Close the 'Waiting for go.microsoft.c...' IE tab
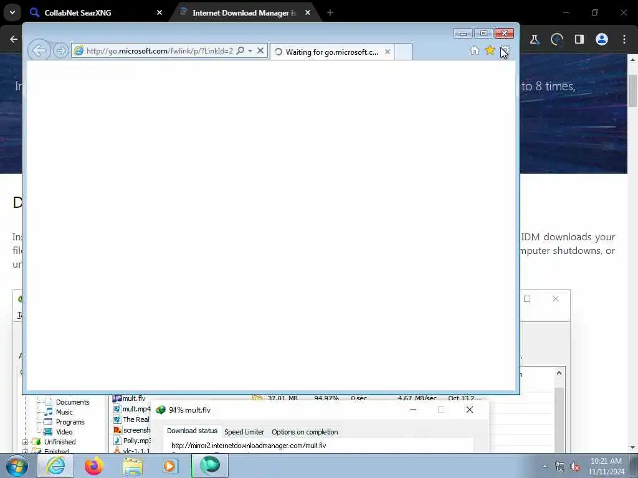Image resolution: width=638 pixels, height=478 pixels. coord(388,52)
